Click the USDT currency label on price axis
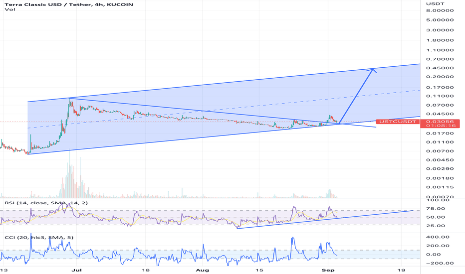The height and width of the screenshot is (274, 465). (x=435, y=3)
